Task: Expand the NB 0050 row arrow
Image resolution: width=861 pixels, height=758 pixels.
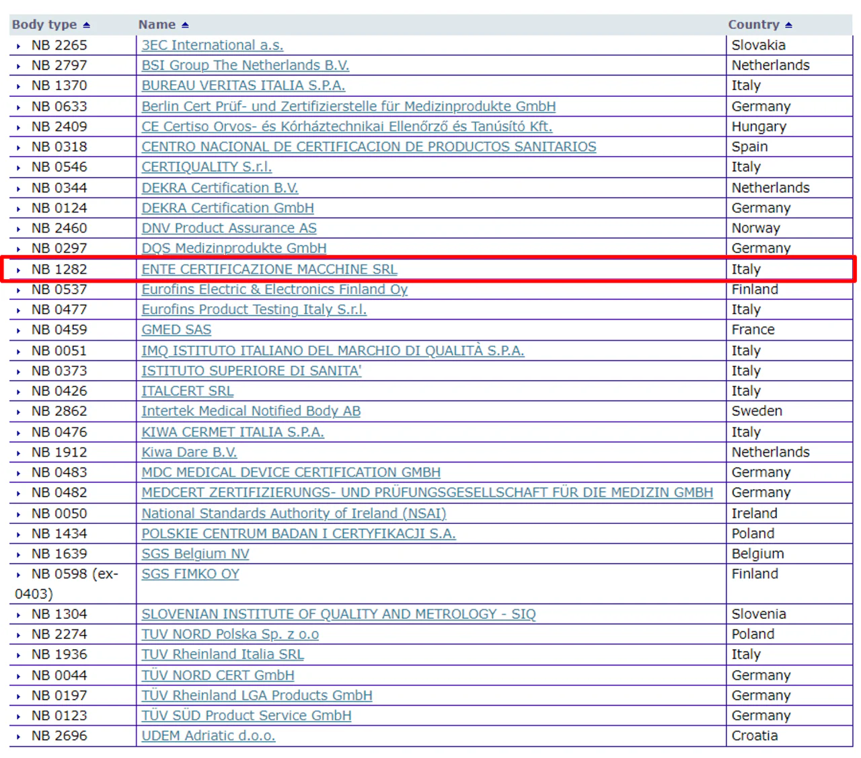Action: point(19,514)
